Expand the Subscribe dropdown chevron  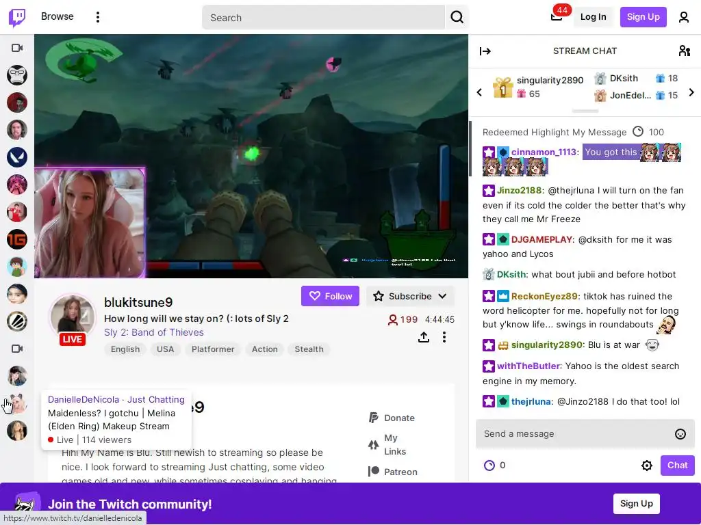pyautogui.click(x=443, y=297)
